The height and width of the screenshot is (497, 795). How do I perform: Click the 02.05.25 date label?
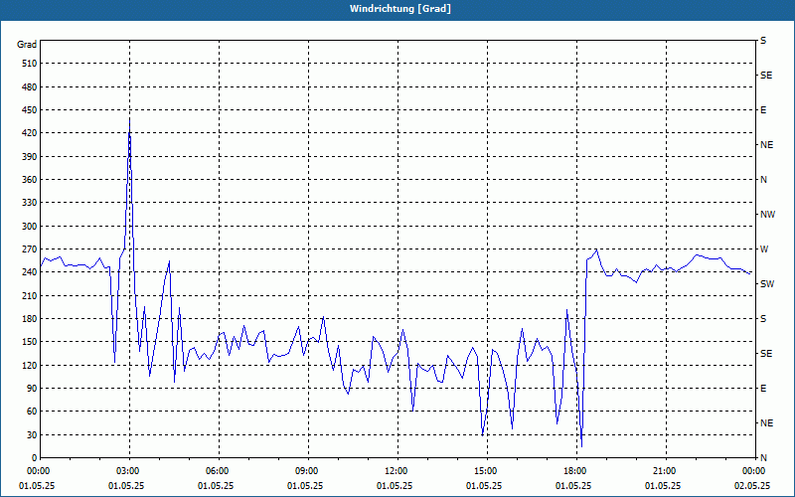click(x=752, y=486)
